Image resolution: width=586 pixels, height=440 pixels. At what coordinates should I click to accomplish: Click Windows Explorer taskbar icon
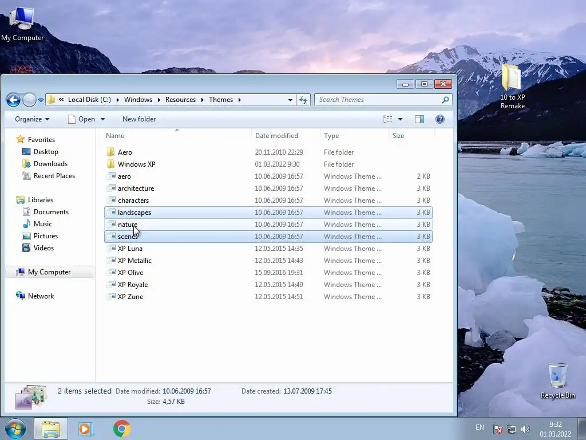51,429
